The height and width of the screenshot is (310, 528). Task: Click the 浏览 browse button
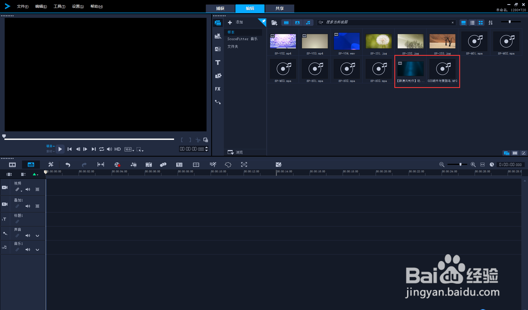tap(235, 152)
